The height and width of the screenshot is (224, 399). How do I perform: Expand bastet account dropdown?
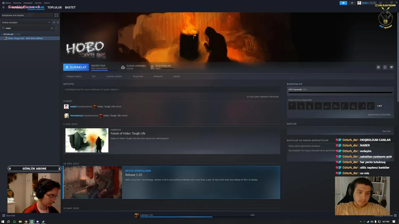[x=367, y=3]
